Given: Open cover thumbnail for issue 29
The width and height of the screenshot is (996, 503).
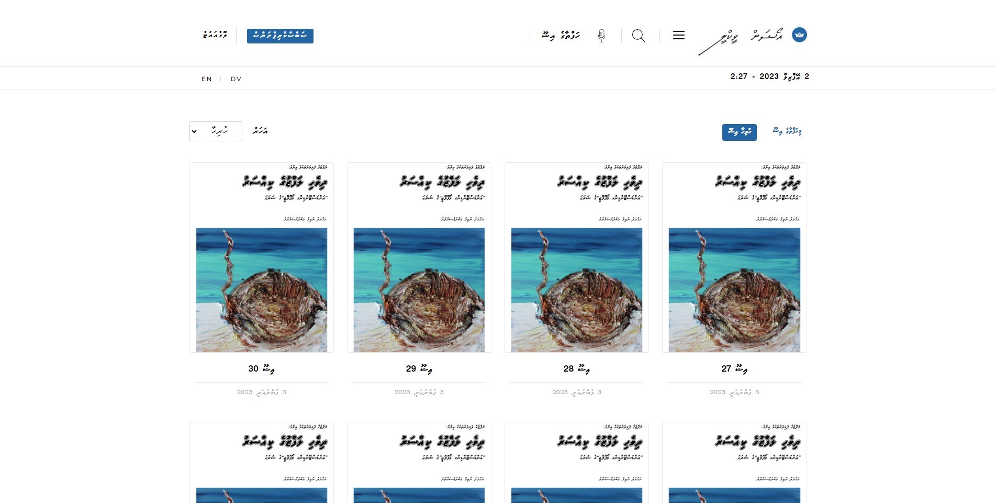Looking at the screenshot, I should coord(419,258).
